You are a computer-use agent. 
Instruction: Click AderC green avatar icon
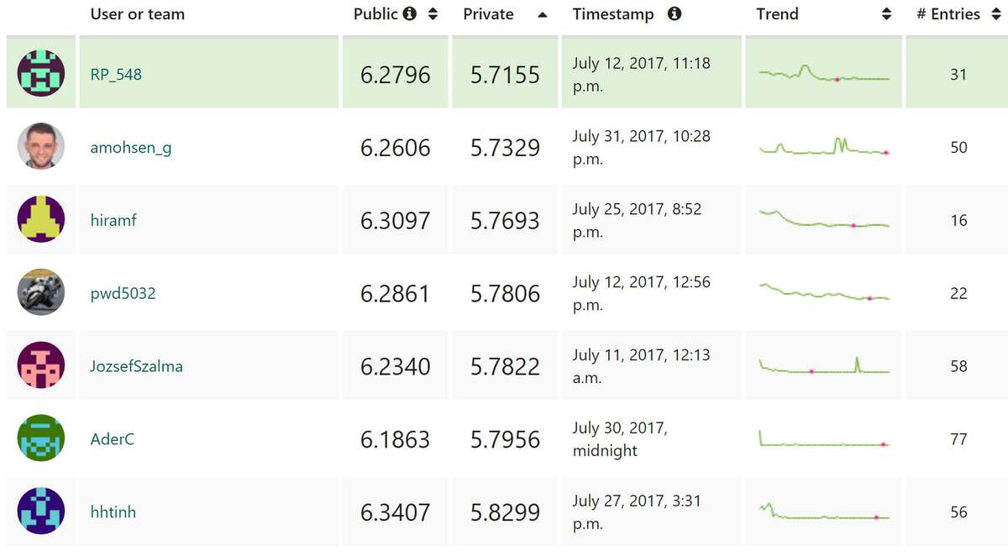(x=41, y=438)
